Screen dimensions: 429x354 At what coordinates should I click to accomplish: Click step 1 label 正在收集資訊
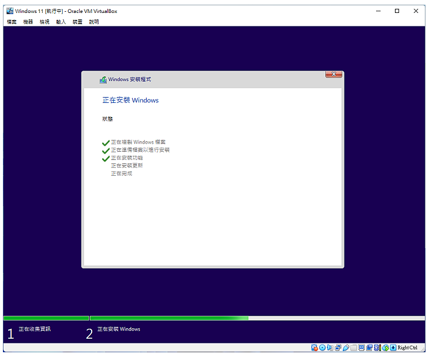[x=35, y=329]
